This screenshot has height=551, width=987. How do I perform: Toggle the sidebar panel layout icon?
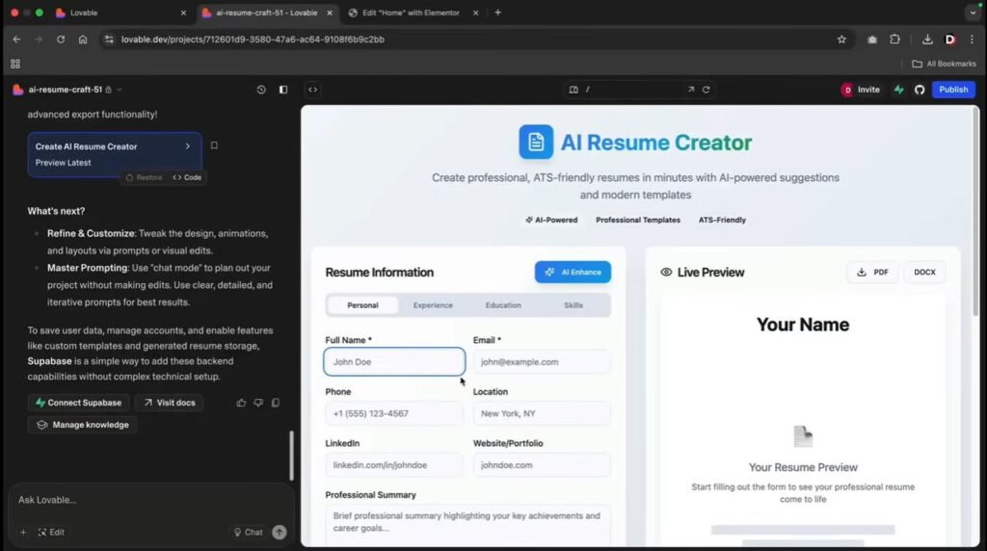click(283, 90)
